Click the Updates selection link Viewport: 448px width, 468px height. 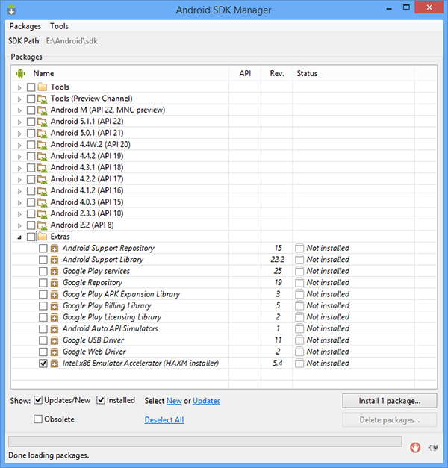point(206,401)
